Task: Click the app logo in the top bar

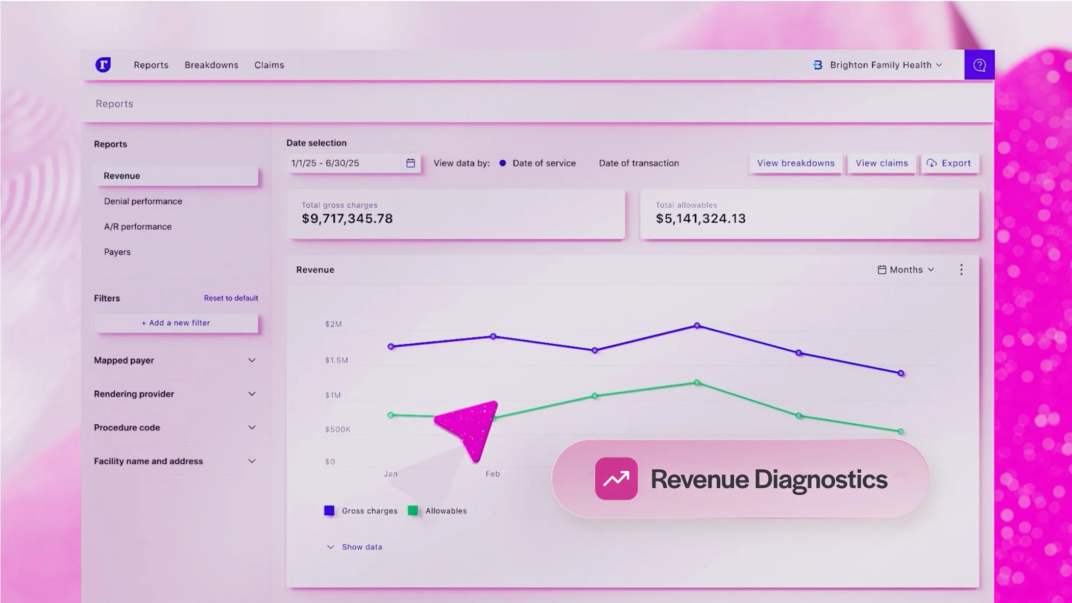Action: 103,65
